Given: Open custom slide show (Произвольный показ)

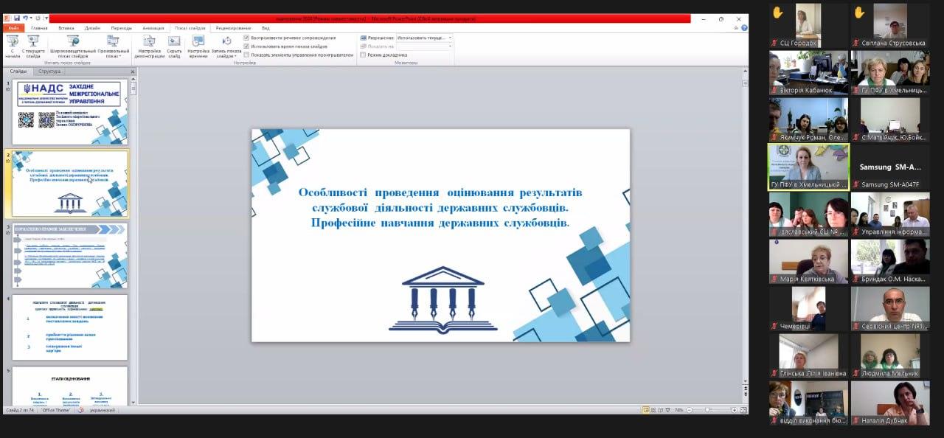Looking at the screenshot, I should point(113,46).
